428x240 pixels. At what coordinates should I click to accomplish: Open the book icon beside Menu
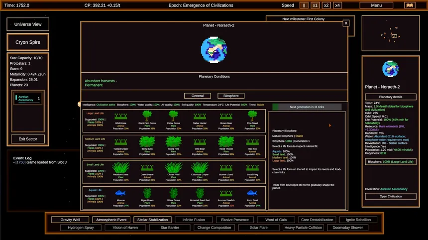(410, 5)
